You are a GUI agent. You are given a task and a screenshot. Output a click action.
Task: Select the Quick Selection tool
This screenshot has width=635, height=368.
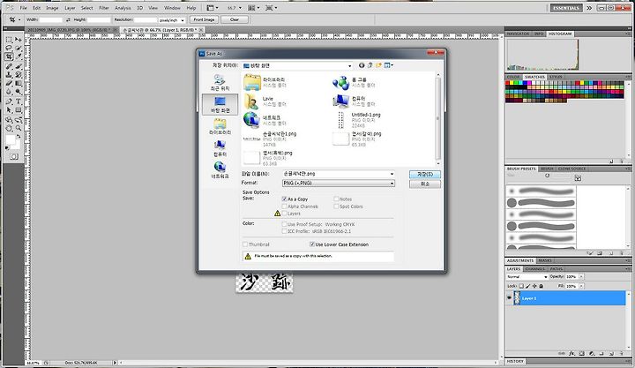tap(19, 48)
